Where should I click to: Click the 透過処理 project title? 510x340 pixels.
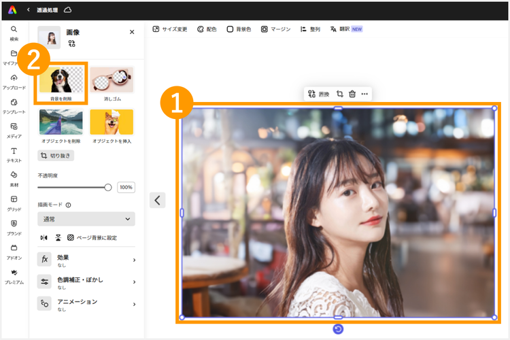pyautogui.click(x=47, y=10)
